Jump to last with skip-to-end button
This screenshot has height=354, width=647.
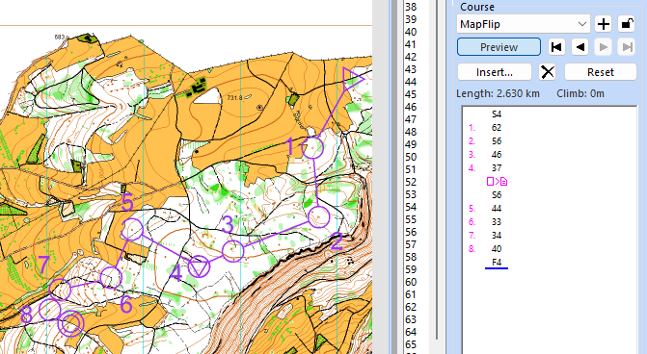(x=627, y=47)
